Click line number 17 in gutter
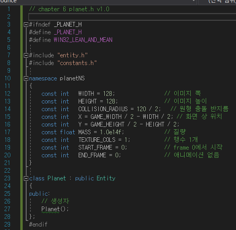Viewport: 236px width, 230px height. [8, 132]
